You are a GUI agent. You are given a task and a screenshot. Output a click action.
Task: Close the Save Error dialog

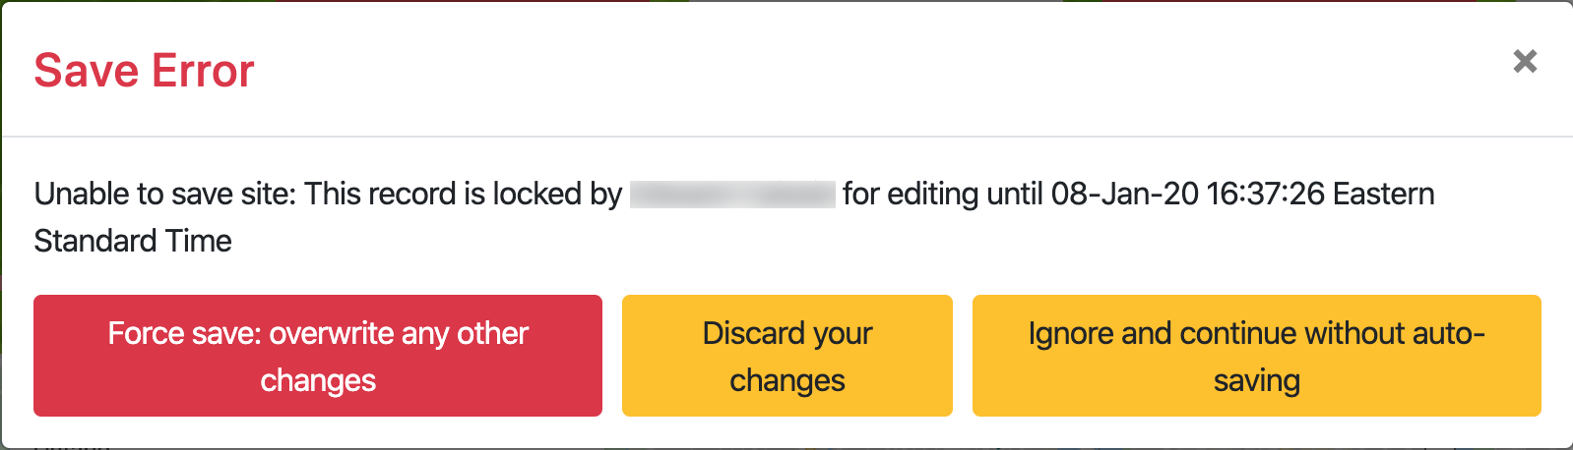(x=1525, y=62)
